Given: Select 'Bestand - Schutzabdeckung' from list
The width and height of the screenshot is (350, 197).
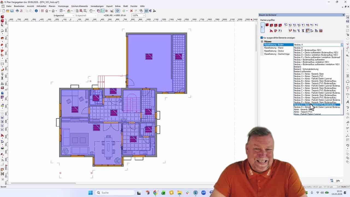Looking at the screenshot, I should point(306,69).
